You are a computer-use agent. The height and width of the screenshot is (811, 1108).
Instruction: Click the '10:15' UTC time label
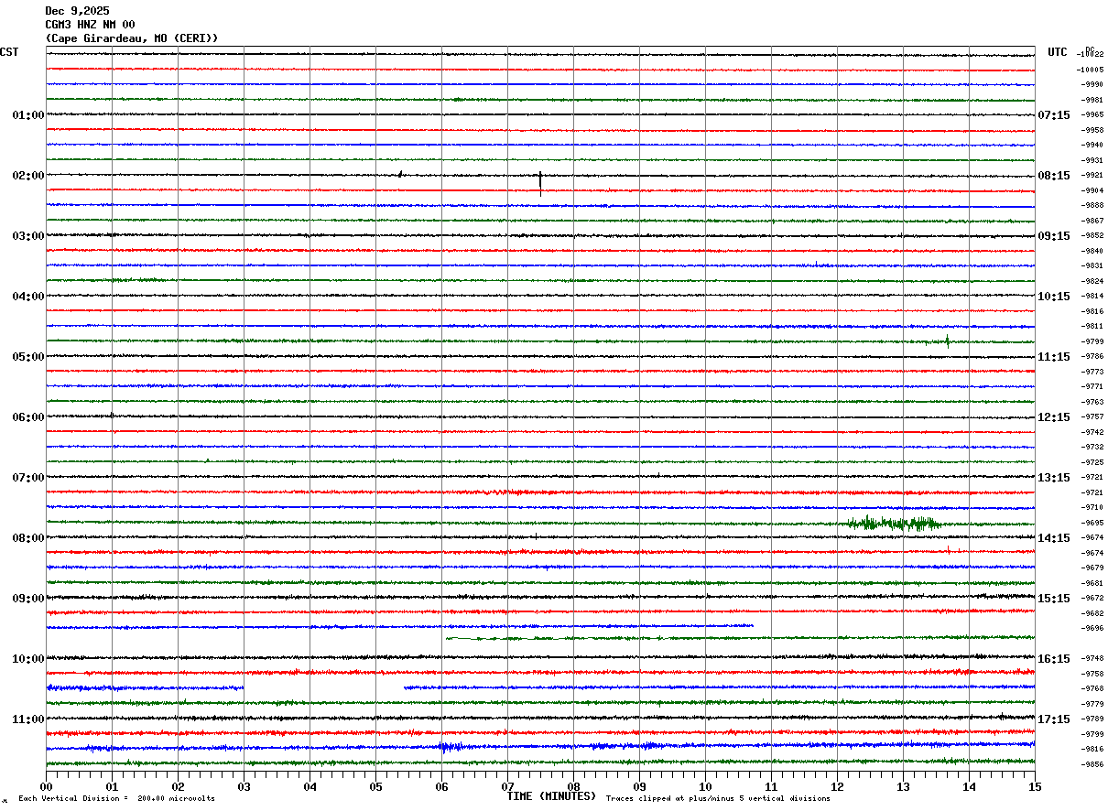pos(1054,297)
